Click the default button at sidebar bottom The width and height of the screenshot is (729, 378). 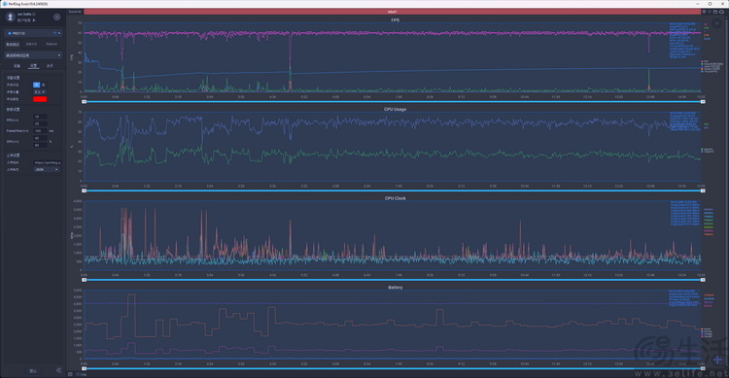click(x=33, y=371)
